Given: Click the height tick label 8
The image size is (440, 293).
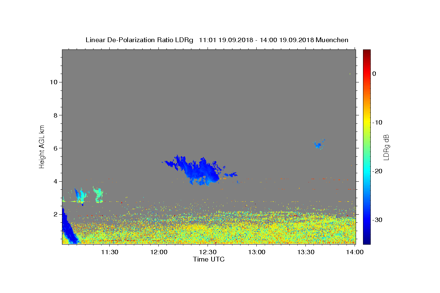Looking at the screenshot, I should [55, 115].
